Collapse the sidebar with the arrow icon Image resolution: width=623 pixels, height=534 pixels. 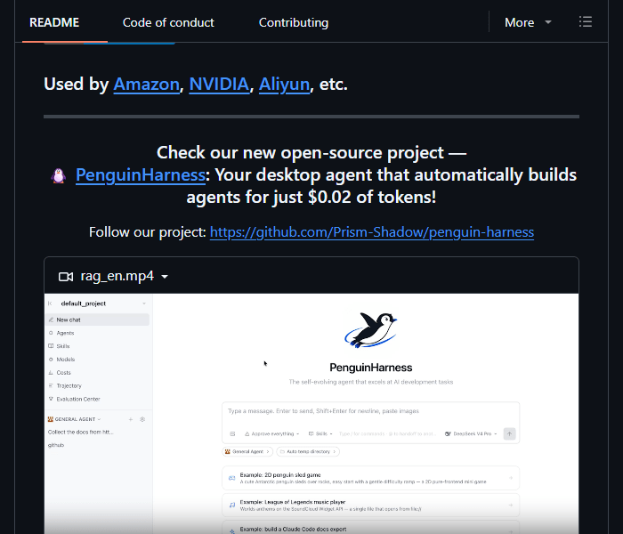click(x=50, y=303)
